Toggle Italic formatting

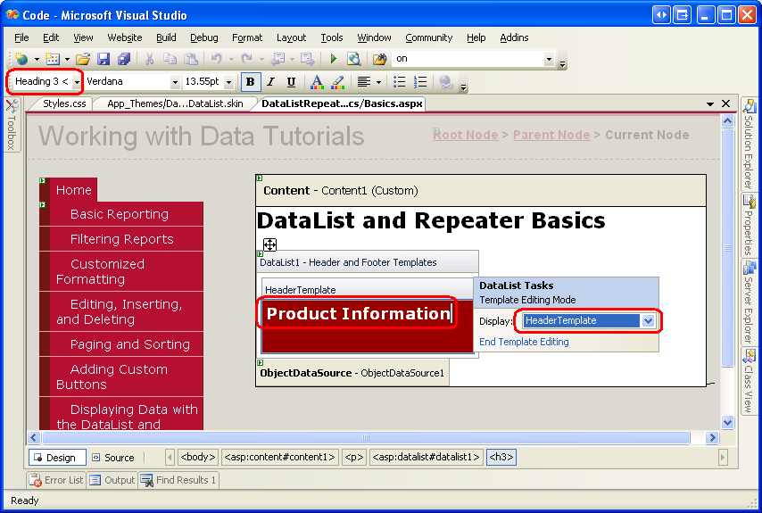270,82
